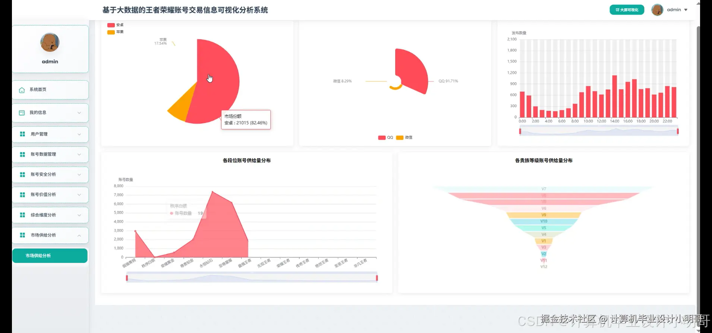Click the top-right admin avatar

point(657,10)
